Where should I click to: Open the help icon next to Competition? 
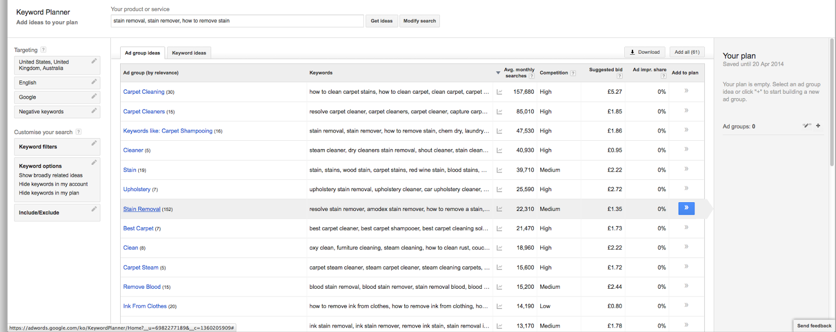573,73
